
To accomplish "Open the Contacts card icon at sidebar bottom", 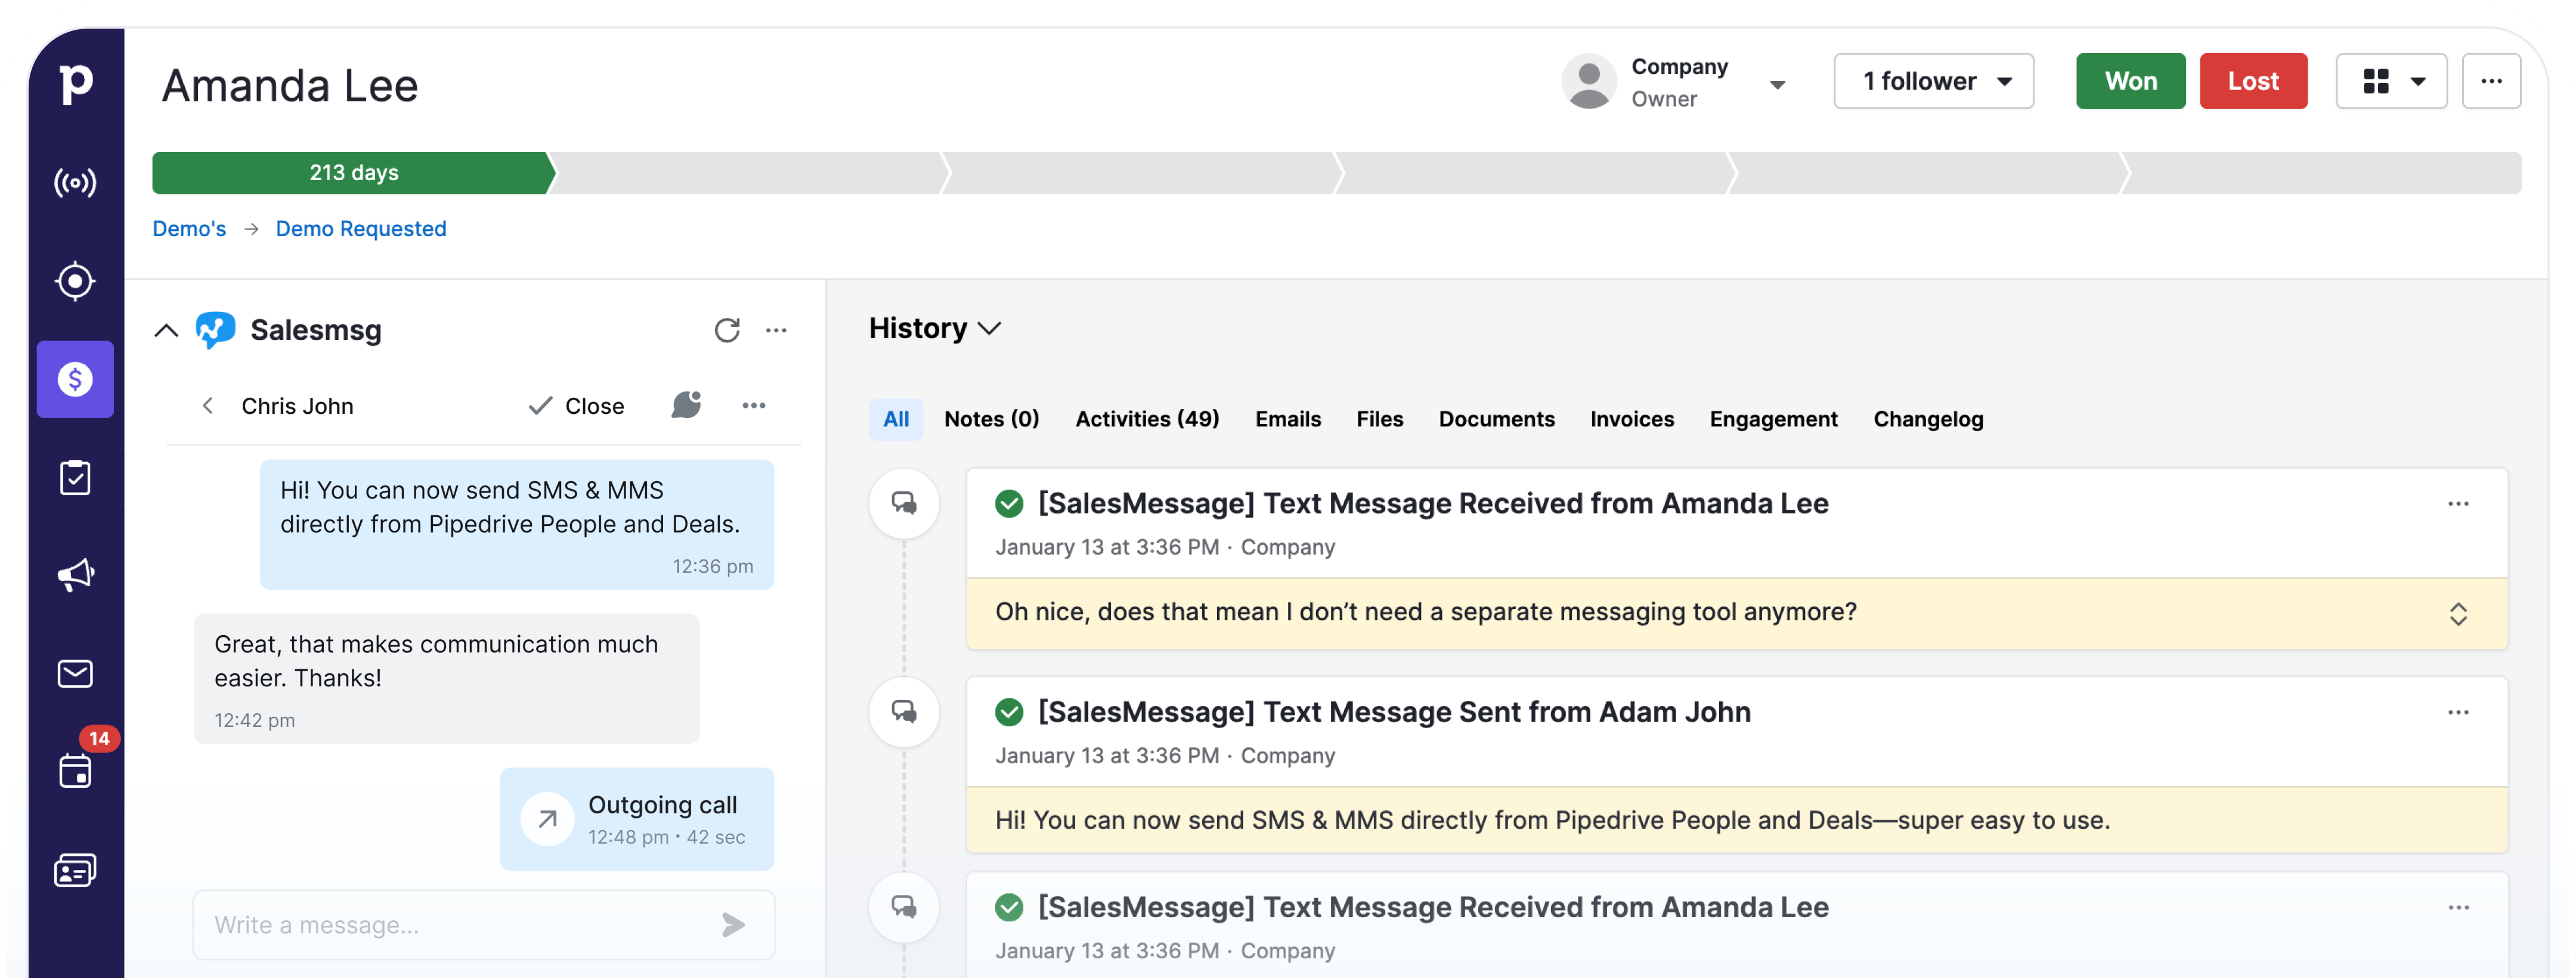I will pyautogui.click(x=75, y=869).
